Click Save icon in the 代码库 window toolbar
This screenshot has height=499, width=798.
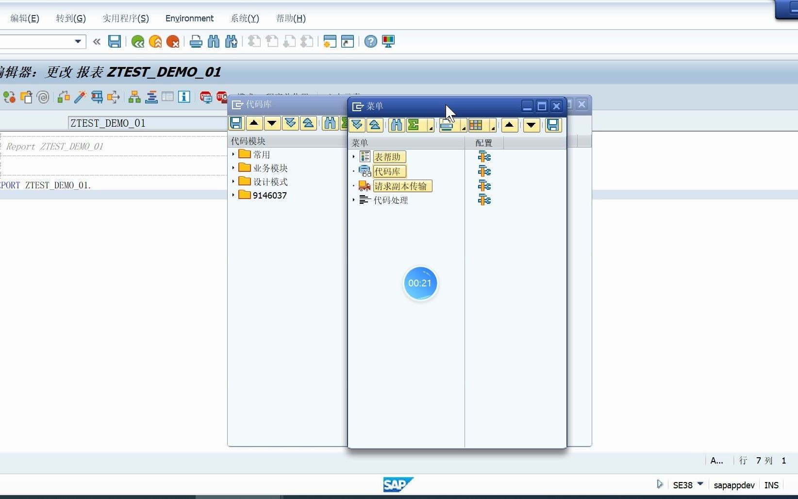tap(236, 123)
